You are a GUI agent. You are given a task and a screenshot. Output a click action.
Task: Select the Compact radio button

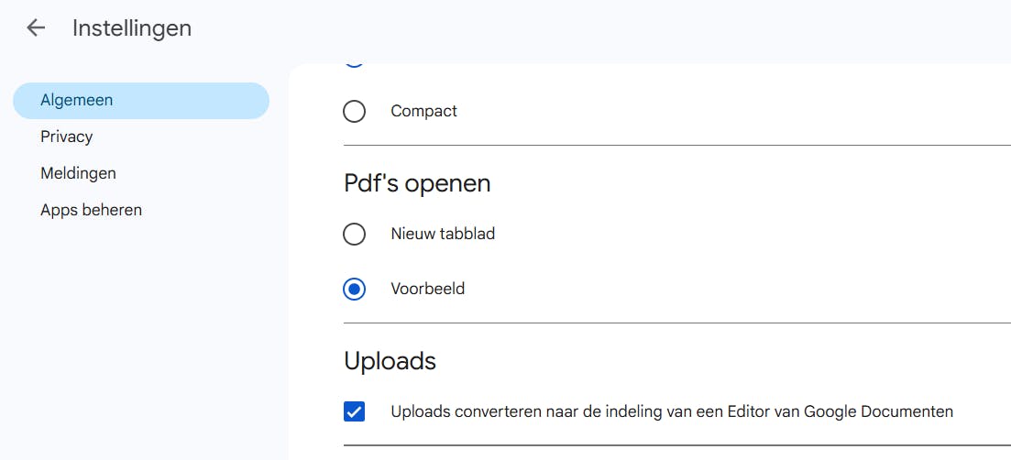click(354, 112)
